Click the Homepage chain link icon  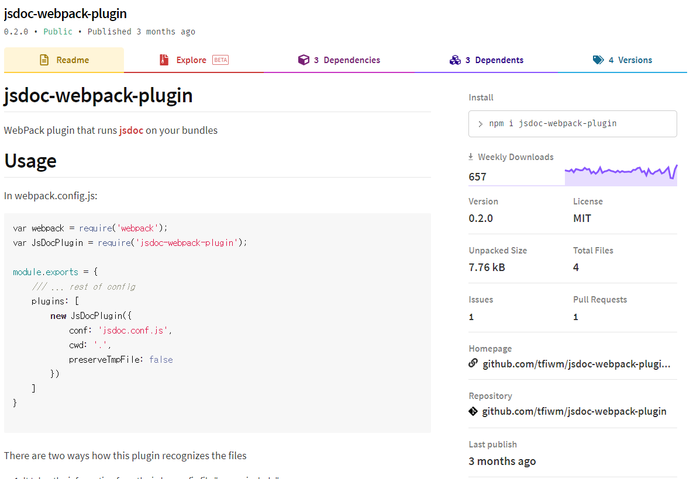coord(473,363)
